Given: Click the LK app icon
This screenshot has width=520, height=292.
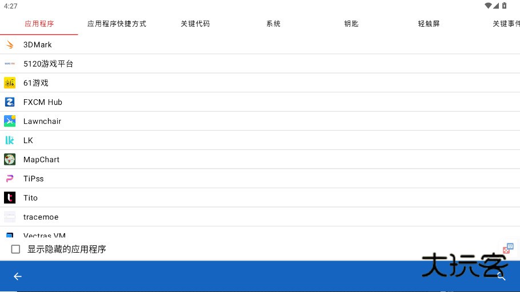Looking at the screenshot, I should [10, 140].
